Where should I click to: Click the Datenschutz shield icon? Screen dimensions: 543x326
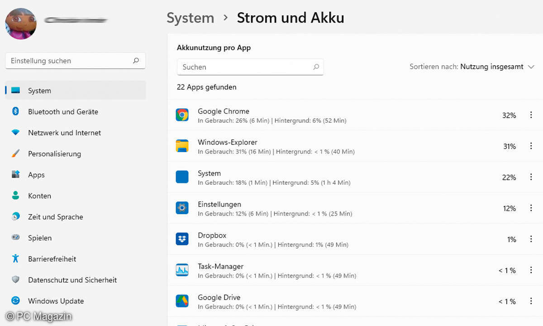pyautogui.click(x=16, y=279)
